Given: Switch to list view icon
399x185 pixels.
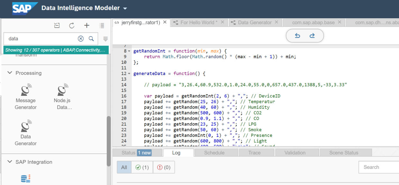Looking at the screenshot, I should 102,25.
